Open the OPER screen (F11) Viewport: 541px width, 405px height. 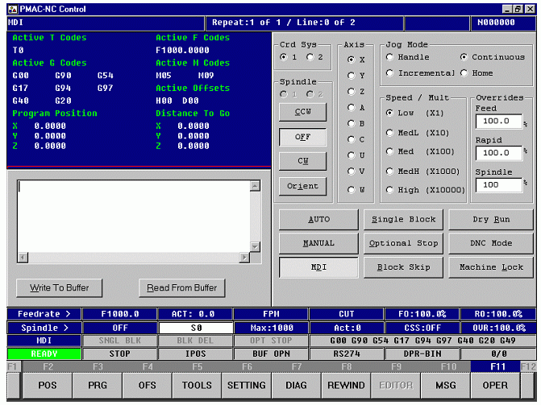pyautogui.click(x=495, y=386)
